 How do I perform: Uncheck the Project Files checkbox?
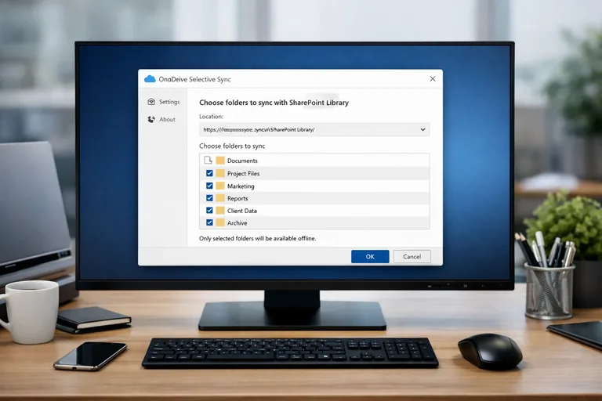[x=209, y=173]
